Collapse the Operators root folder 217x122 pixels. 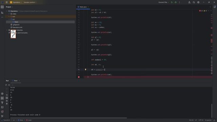(x=7, y=11)
